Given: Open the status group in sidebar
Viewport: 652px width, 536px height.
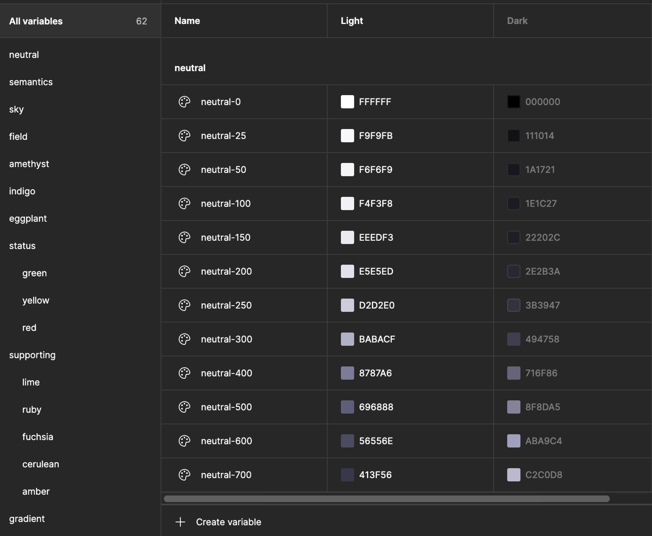Looking at the screenshot, I should tap(22, 246).
